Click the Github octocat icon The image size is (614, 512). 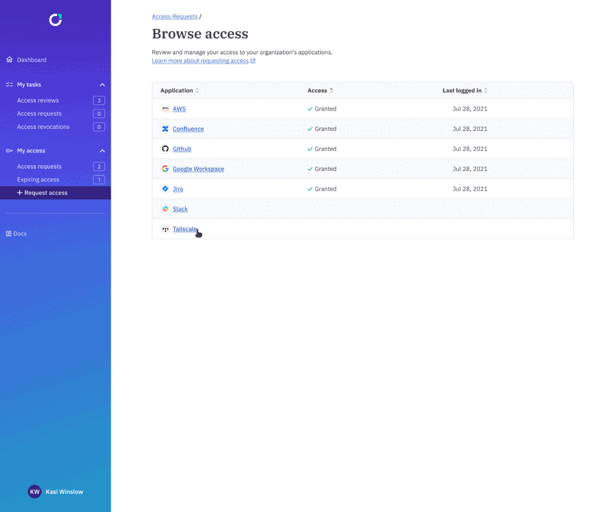tap(165, 149)
